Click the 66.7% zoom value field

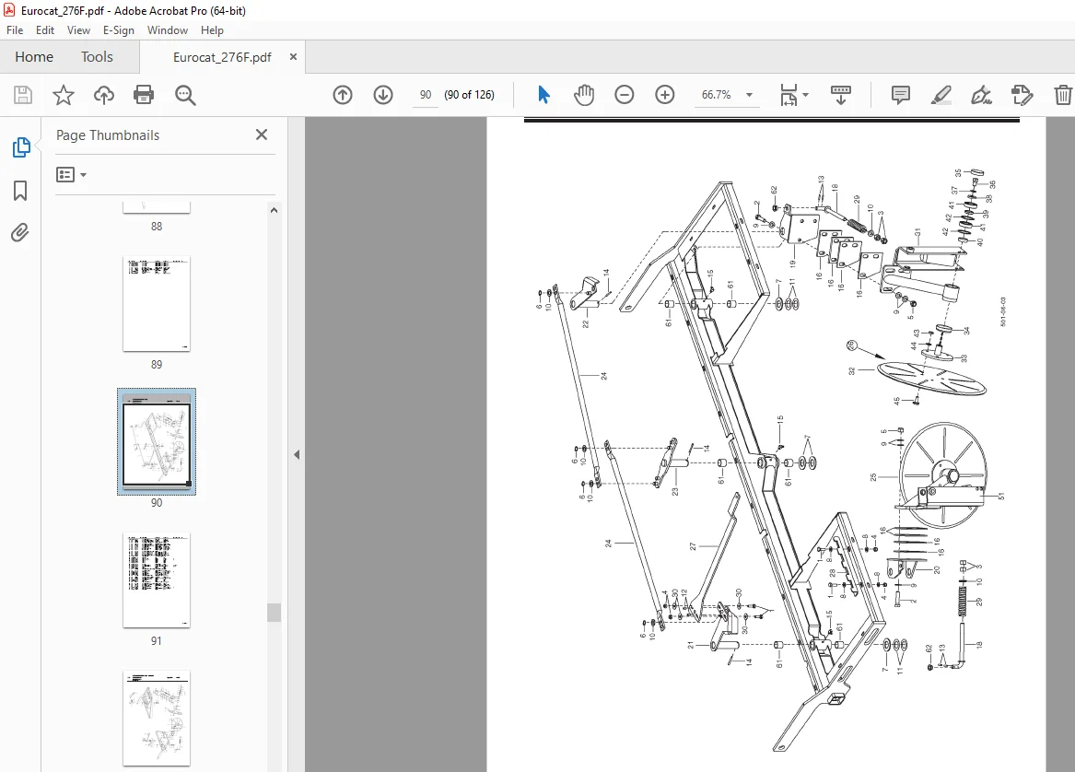717,95
